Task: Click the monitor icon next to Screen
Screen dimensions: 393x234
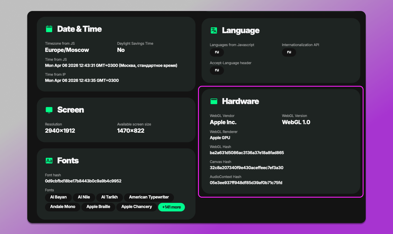Action: [x=49, y=110]
